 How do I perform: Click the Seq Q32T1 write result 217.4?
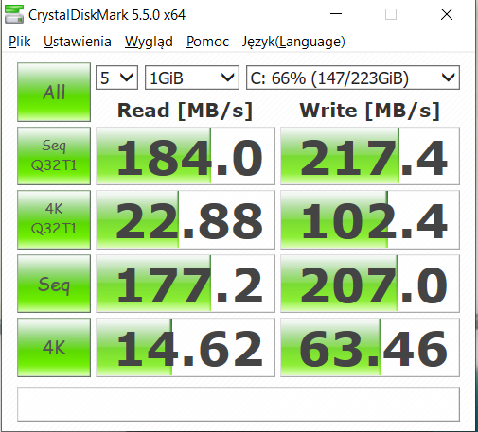(370, 156)
